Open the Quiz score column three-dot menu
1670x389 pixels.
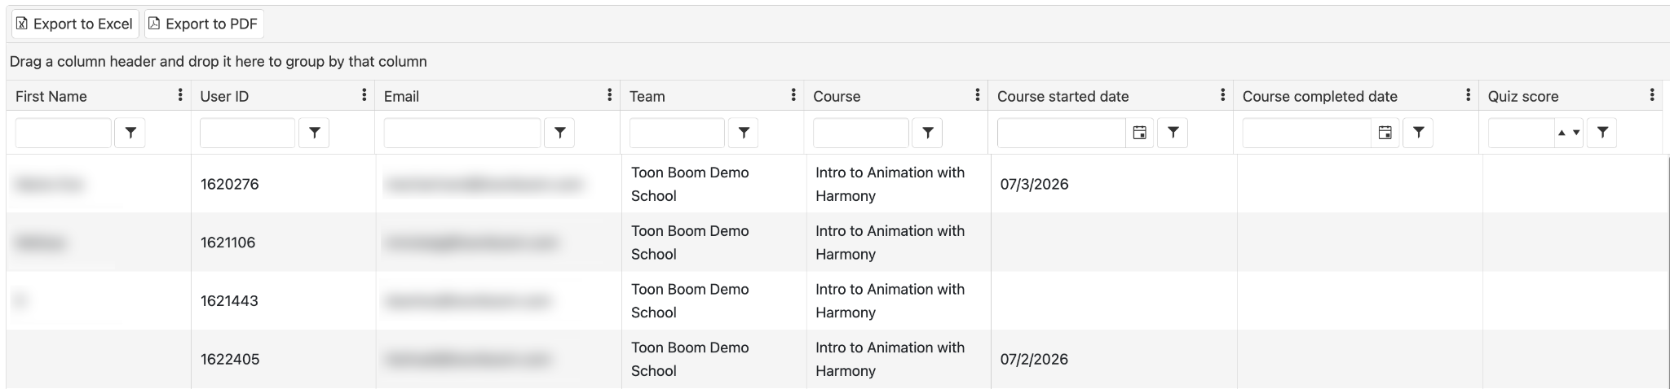(1651, 95)
